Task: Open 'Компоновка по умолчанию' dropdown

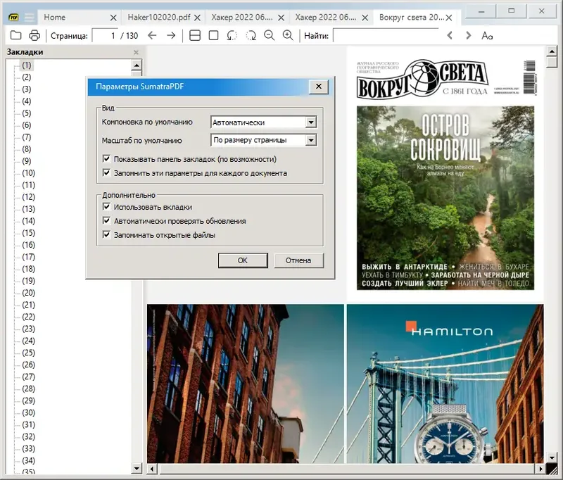Action: pyautogui.click(x=263, y=122)
